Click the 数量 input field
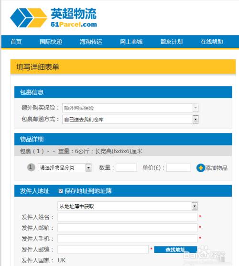 [x=126, y=167]
